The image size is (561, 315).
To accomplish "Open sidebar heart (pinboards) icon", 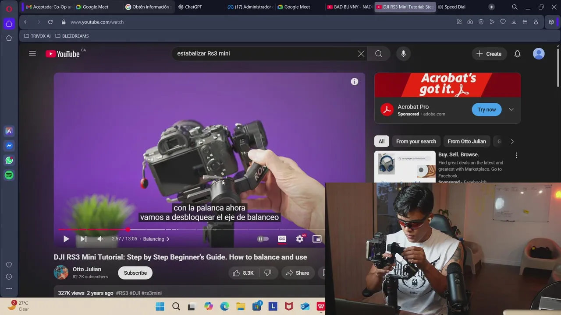I will [x=9, y=265].
